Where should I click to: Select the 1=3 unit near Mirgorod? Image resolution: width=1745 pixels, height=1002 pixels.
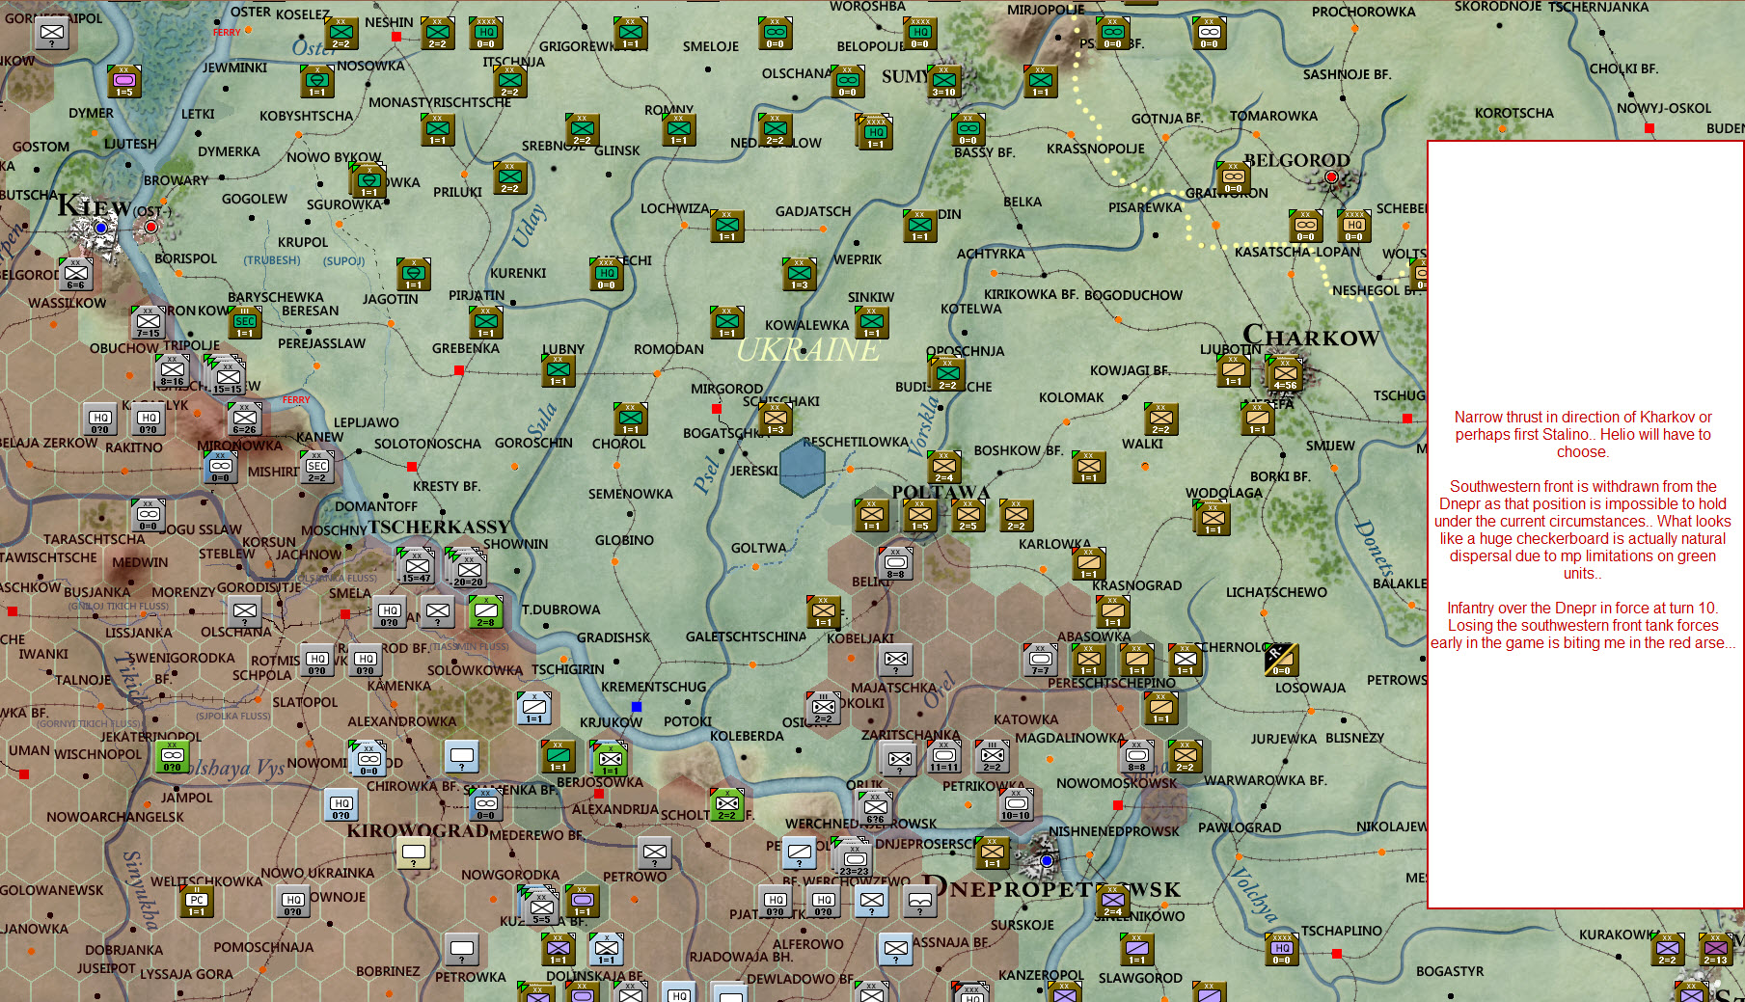click(776, 419)
